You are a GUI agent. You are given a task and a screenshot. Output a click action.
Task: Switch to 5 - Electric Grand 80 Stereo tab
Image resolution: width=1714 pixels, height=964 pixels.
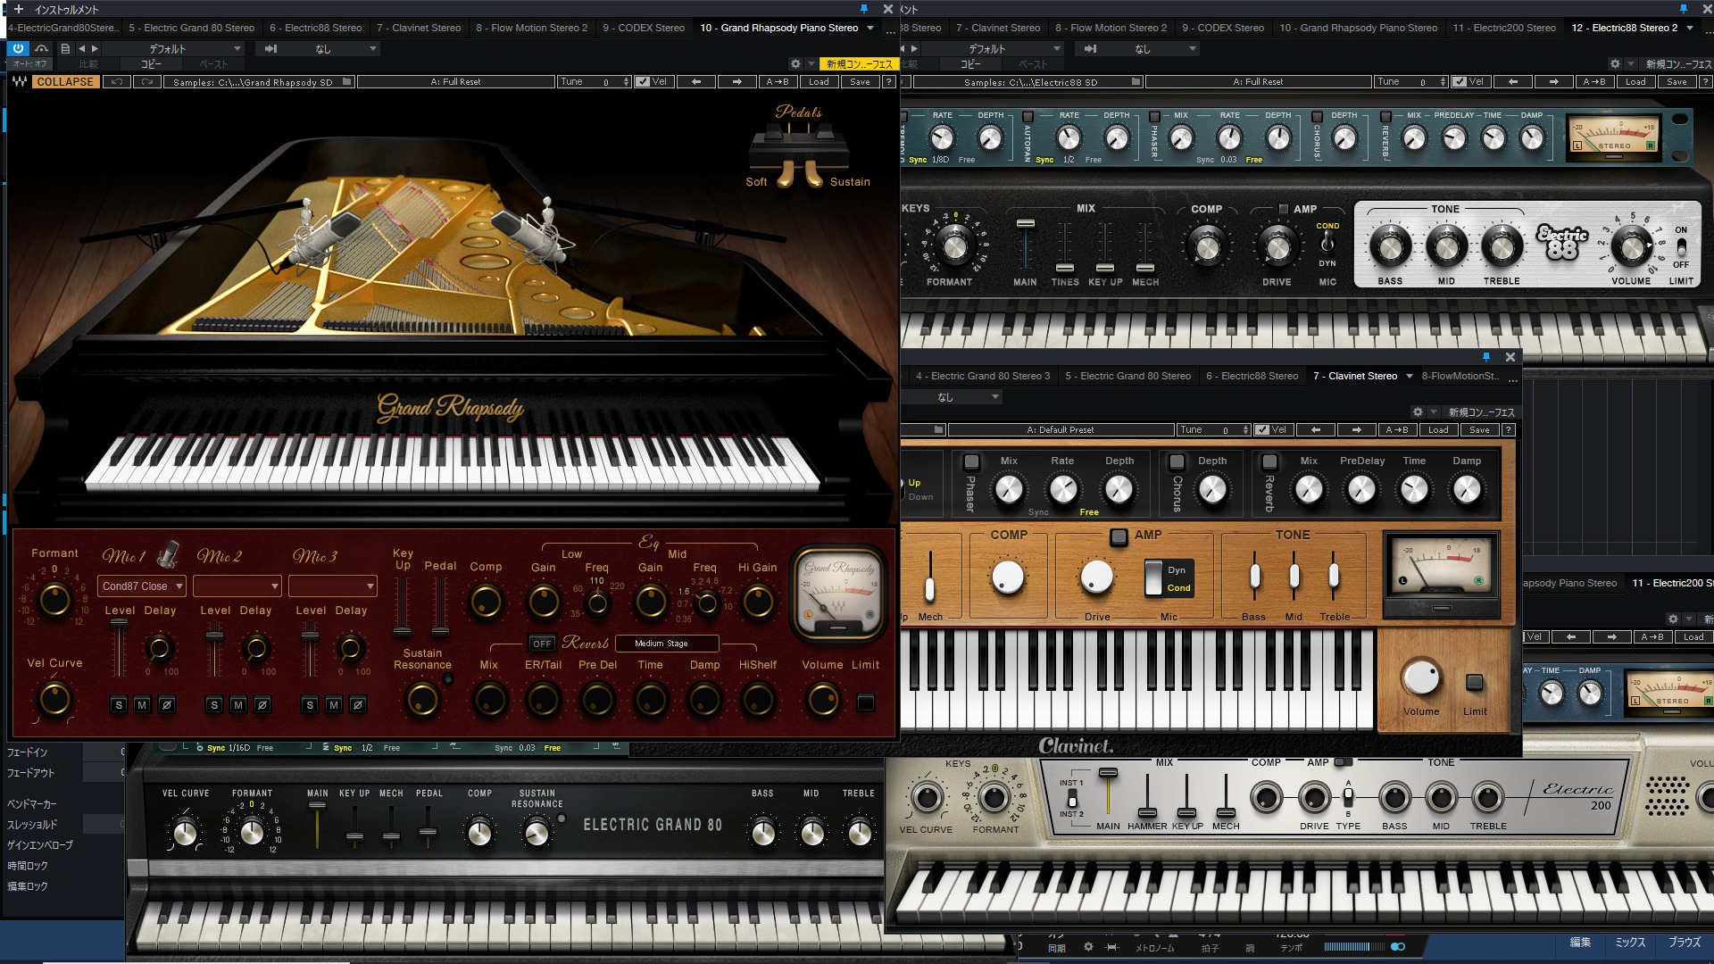pos(192,28)
